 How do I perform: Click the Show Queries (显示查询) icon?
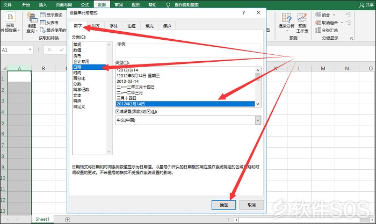pyautogui.click(x=42, y=15)
